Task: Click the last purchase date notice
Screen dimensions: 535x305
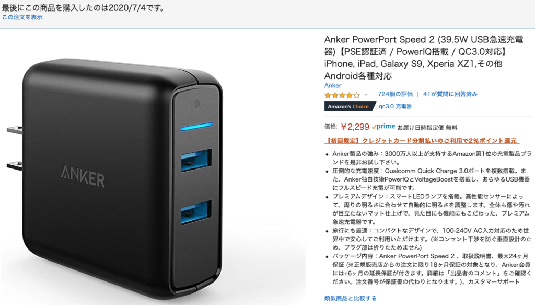Action: (84, 8)
